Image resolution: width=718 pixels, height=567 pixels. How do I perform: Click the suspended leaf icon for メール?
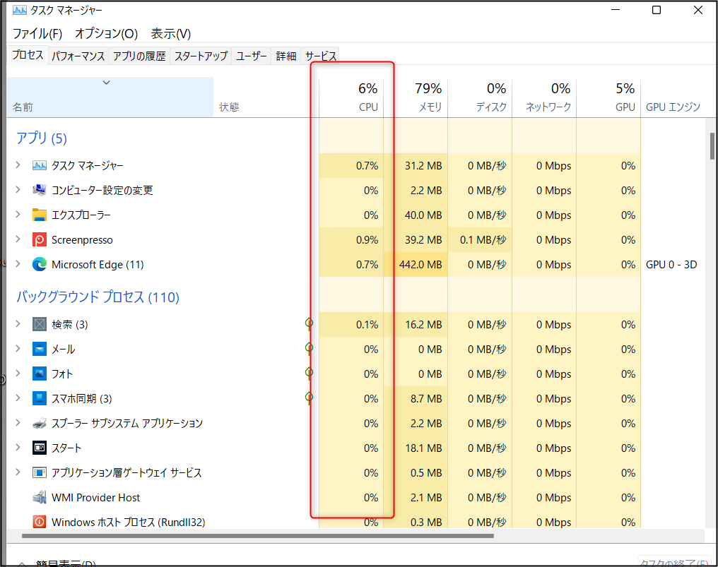309,349
